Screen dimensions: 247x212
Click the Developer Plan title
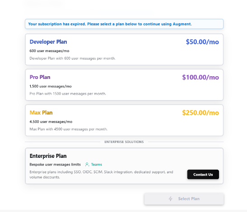click(x=48, y=42)
